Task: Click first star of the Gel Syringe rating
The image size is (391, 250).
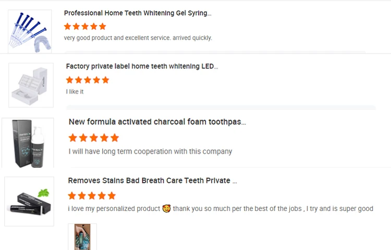Action: click(x=67, y=26)
